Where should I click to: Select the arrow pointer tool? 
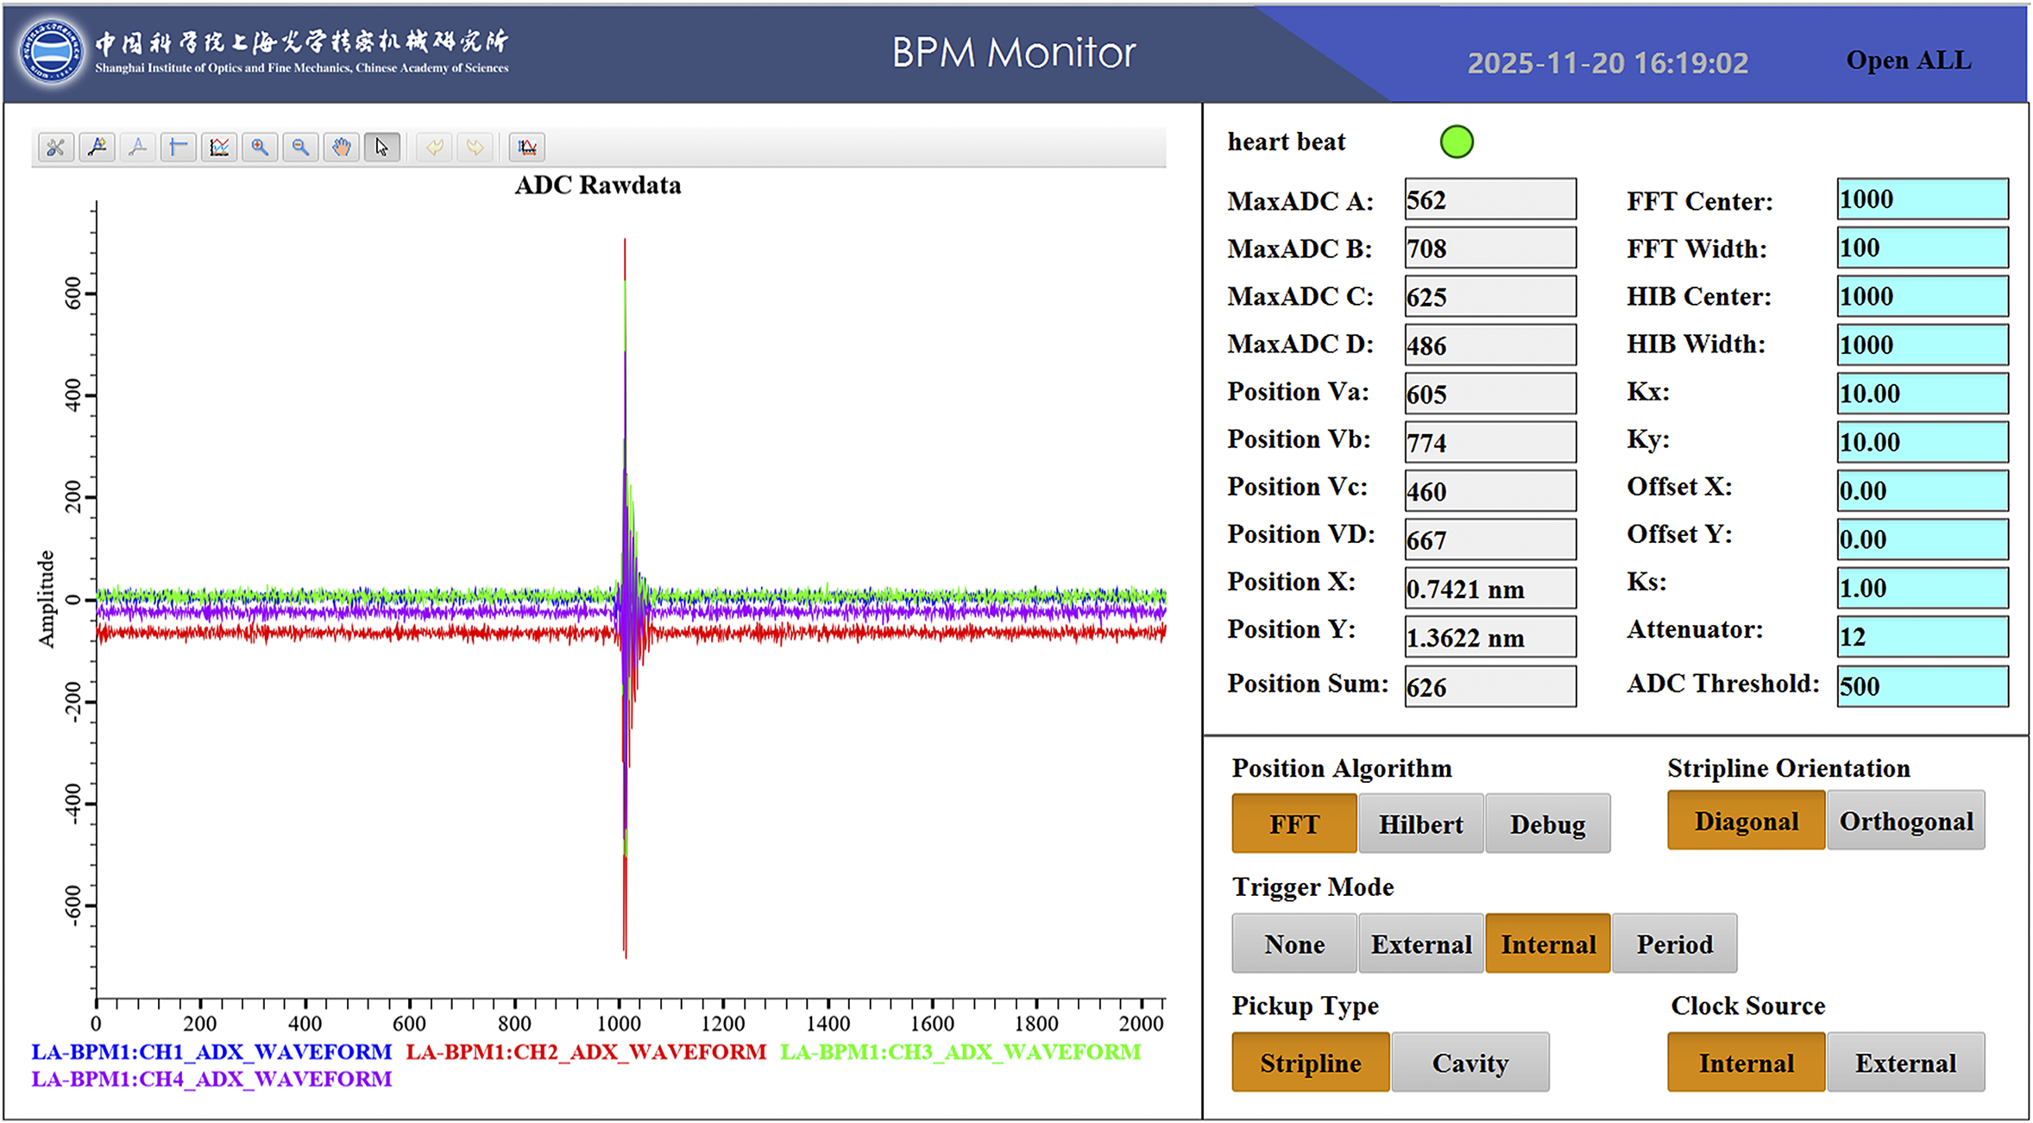tap(382, 148)
